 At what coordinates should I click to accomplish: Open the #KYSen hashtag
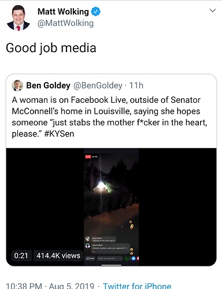click(59, 134)
